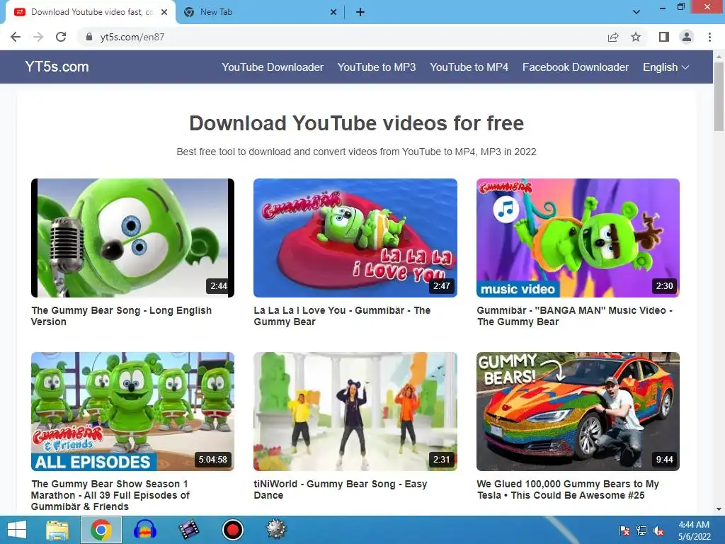Open the headphones audio app in taskbar
This screenshot has height=544, width=725.
(x=144, y=530)
